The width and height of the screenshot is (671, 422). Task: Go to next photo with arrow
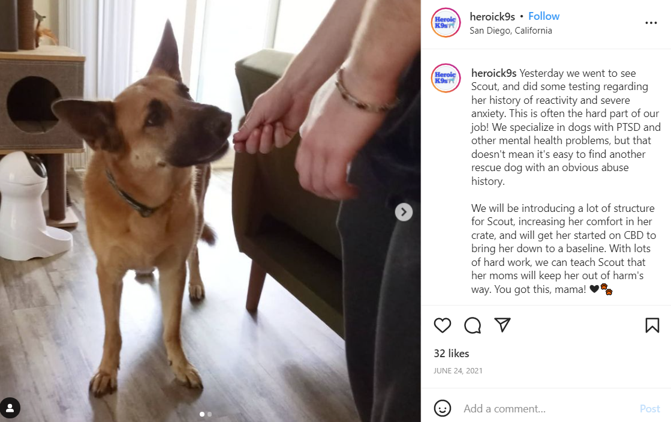(404, 212)
